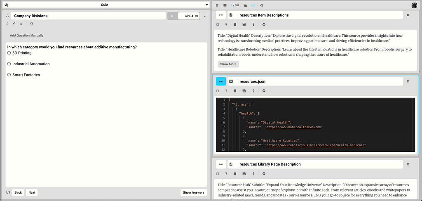Screen dimensions: 422x201
Task: Open grid menu for resources Item Descriptions
Action: [x=408, y=15]
